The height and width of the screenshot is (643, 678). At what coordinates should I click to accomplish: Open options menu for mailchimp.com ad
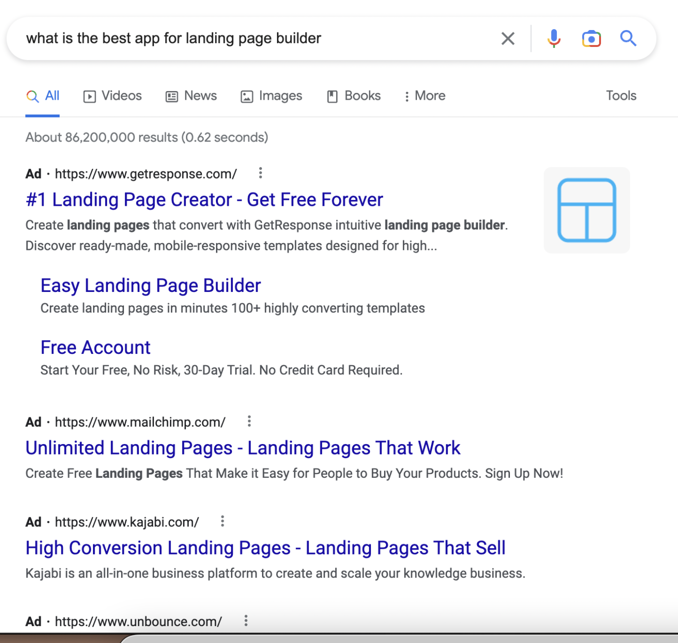(x=249, y=421)
